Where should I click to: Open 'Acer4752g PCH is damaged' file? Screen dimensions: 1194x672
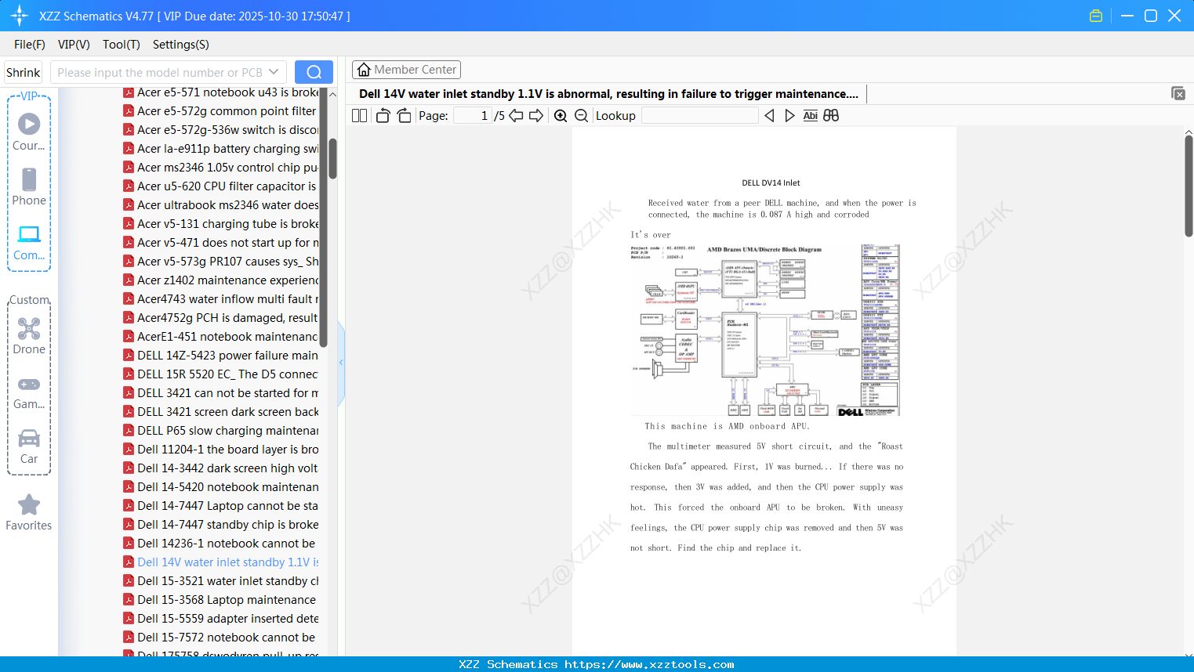221,318
